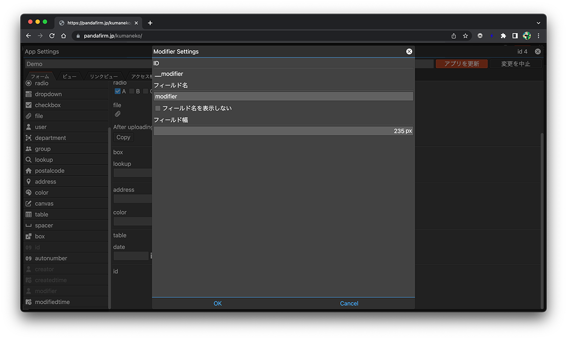Screen dimensions: 567x339
Task: Select the canvas field icon
Action: click(29, 203)
